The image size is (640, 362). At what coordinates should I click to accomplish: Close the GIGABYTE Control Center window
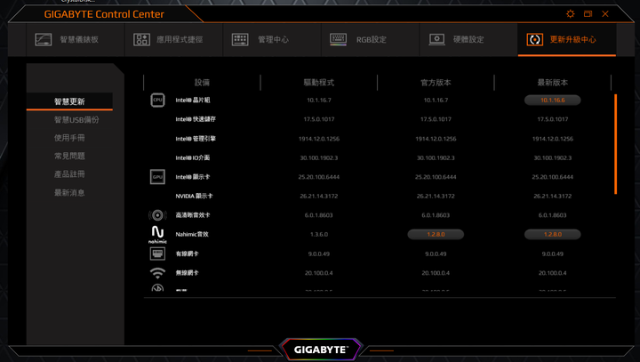pos(605,14)
